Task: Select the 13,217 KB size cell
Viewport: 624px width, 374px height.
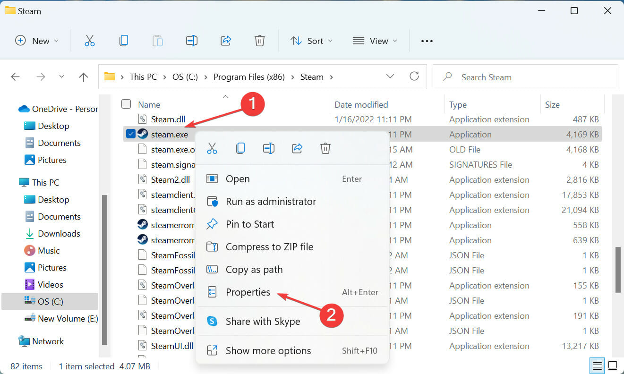Action: coord(580,346)
